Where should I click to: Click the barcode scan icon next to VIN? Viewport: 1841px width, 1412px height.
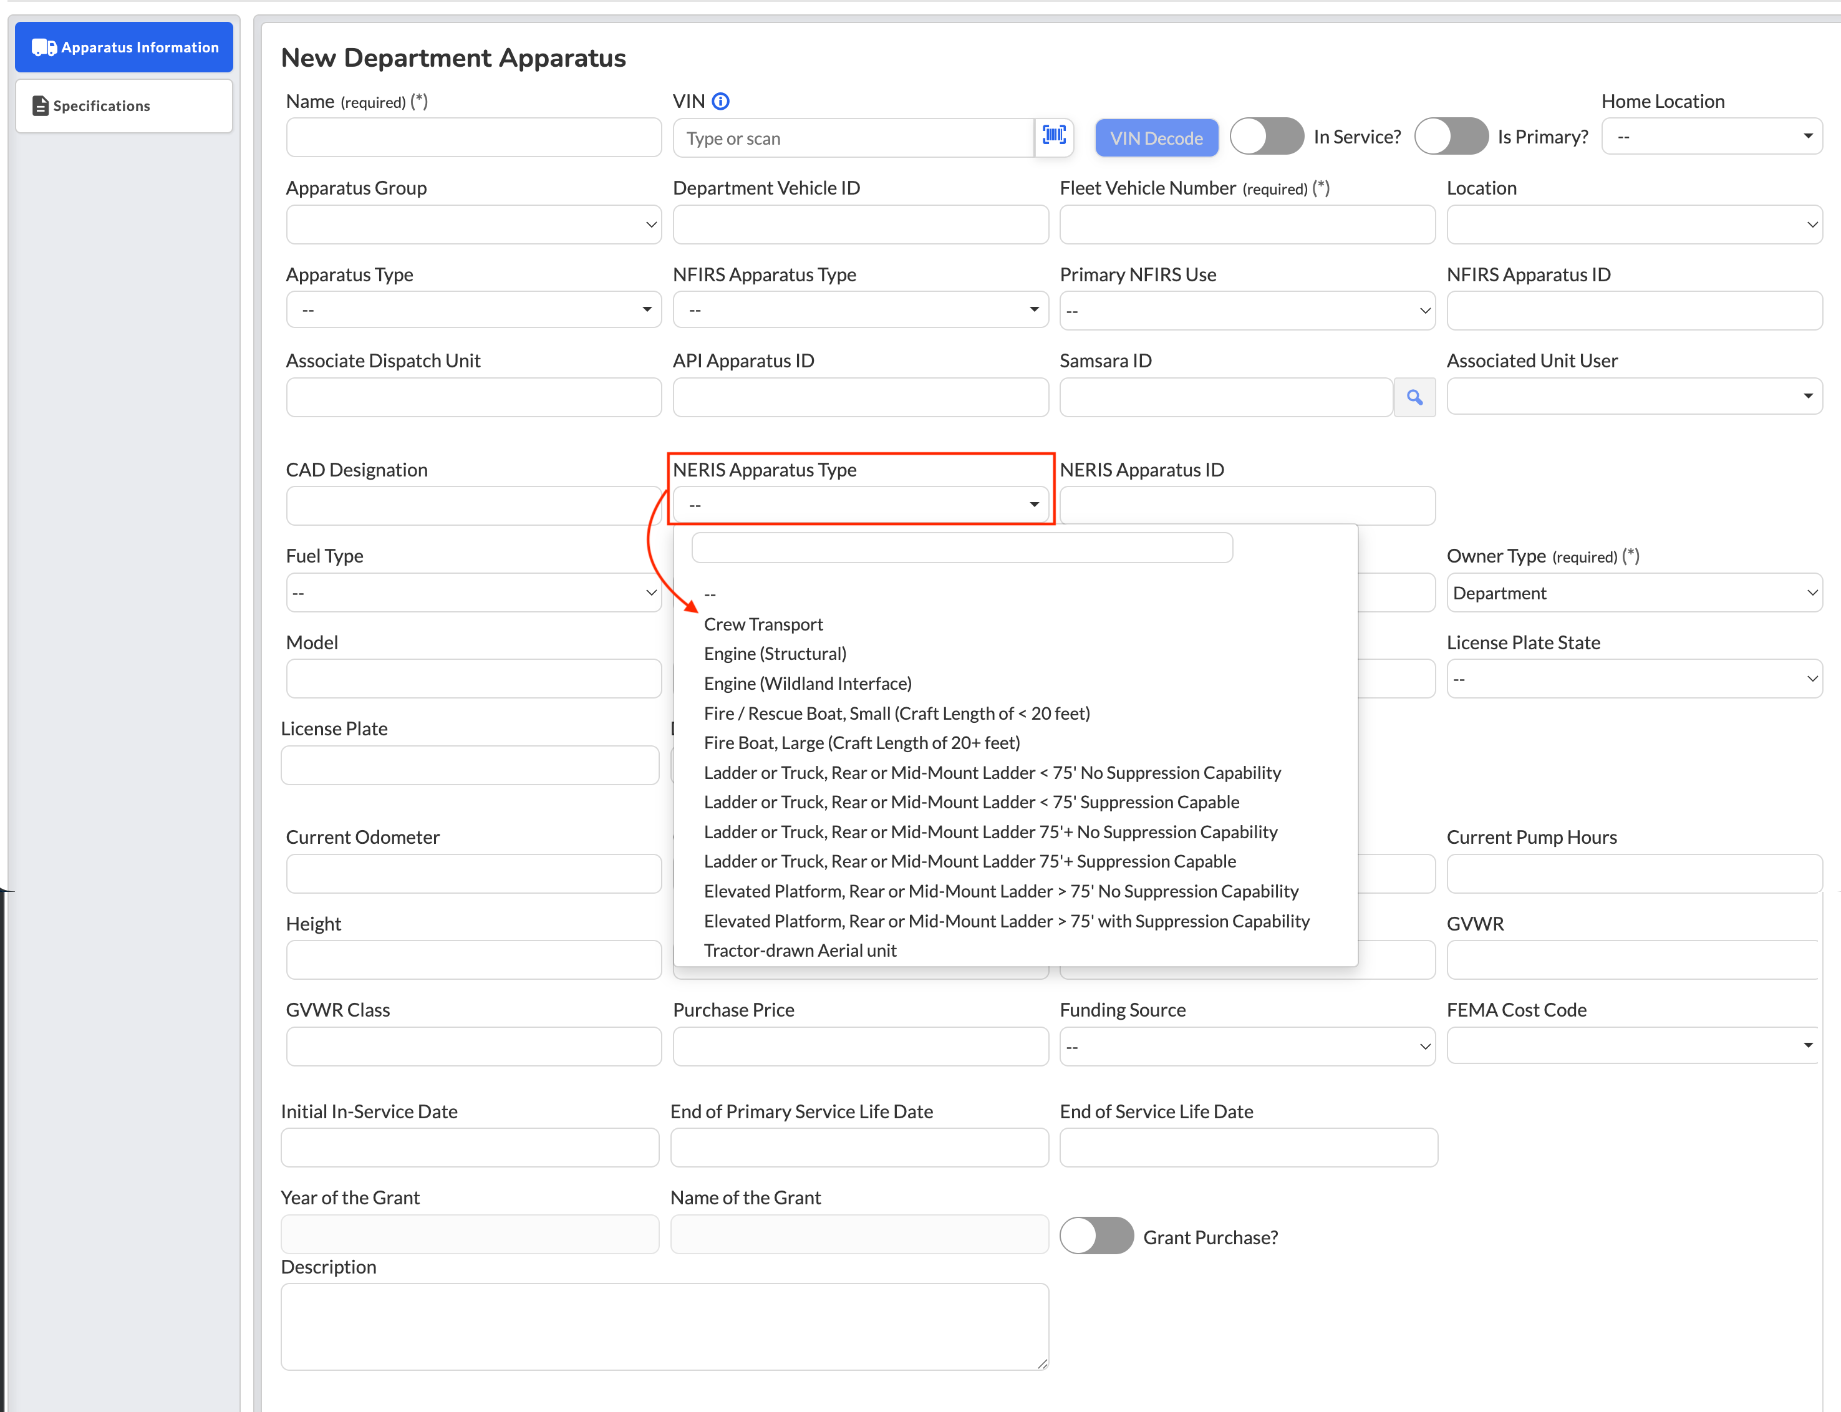[1054, 136]
